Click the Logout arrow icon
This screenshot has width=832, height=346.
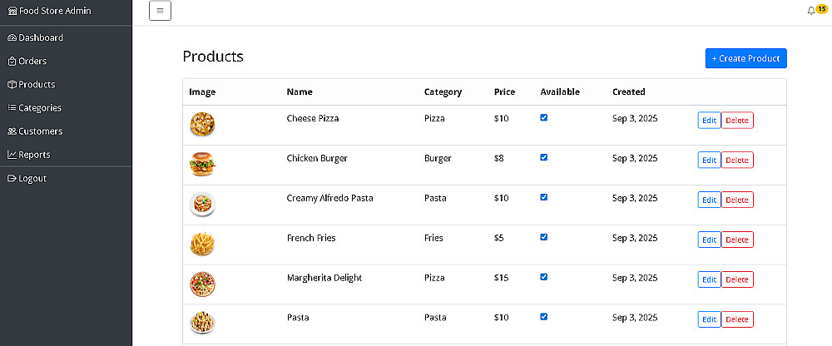click(x=12, y=179)
